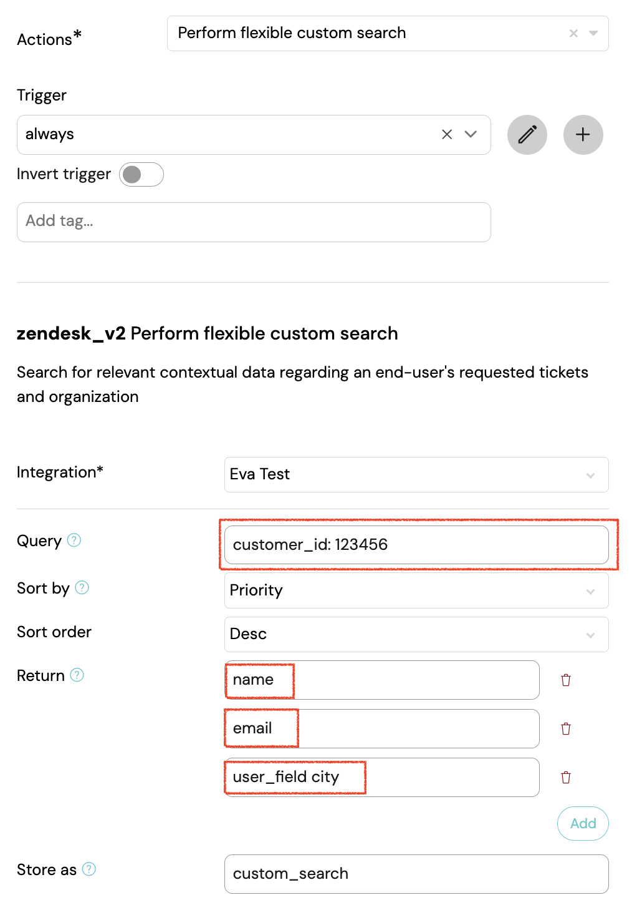Screen dimensions: 632x905
Task: Open help tooltip next to Sort by
Action: point(82,587)
